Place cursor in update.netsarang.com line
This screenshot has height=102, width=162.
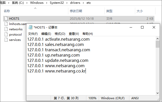(x=58, y=60)
